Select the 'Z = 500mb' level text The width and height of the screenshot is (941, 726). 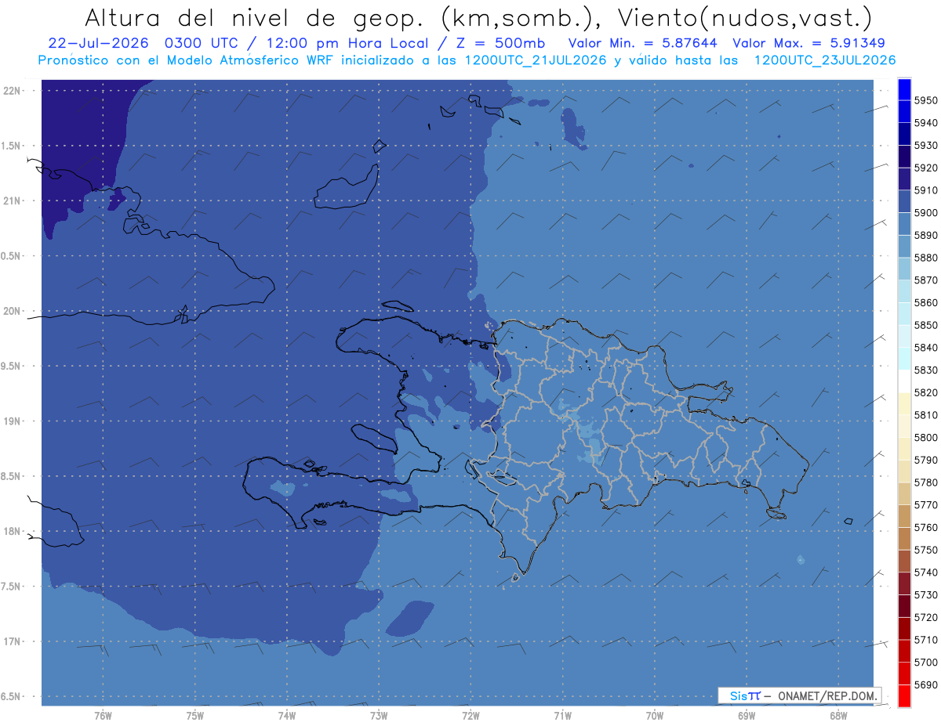click(500, 44)
